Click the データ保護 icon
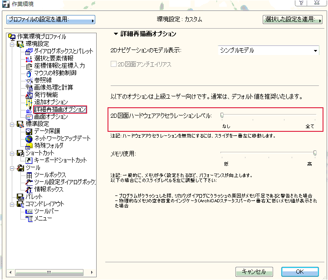 pos(29,131)
